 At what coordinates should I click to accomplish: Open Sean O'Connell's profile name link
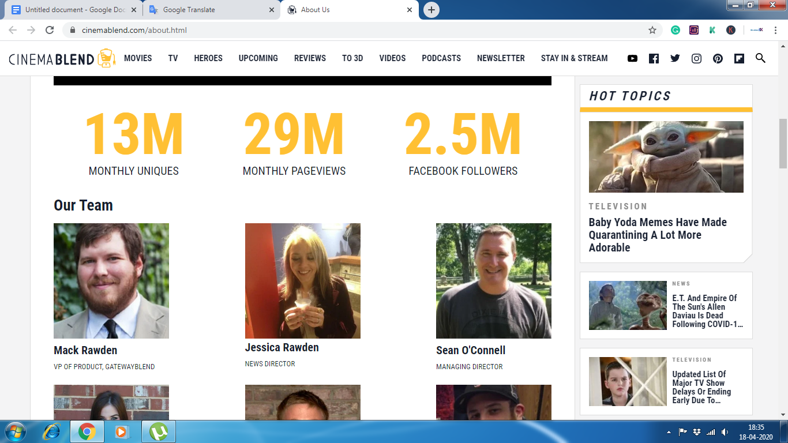(x=471, y=350)
